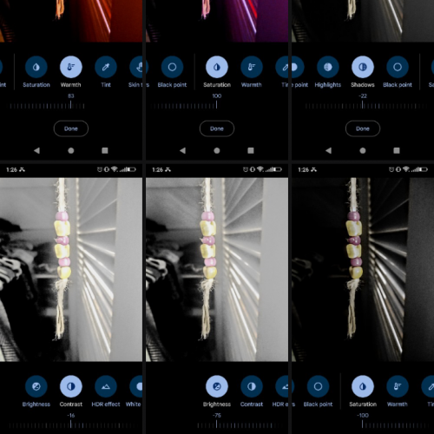Tap Android home circle in the Saturation 100 screen
The width and height of the screenshot is (434, 434).
point(217,150)
